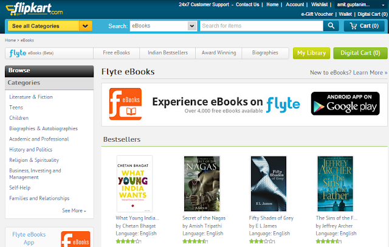Open the Fifty Shades of Grey title link
This screenshot has height=247, width=389.
pyautogui.click(x=271, y=218)
